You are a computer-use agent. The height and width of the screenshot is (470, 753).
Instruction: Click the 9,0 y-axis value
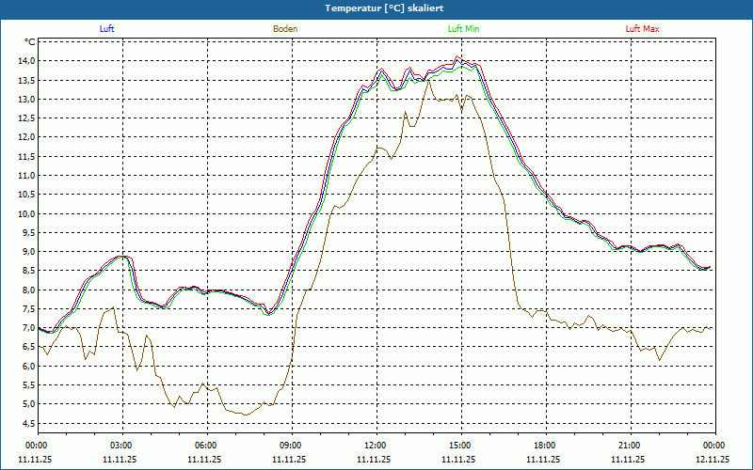[x=29, y=252]
